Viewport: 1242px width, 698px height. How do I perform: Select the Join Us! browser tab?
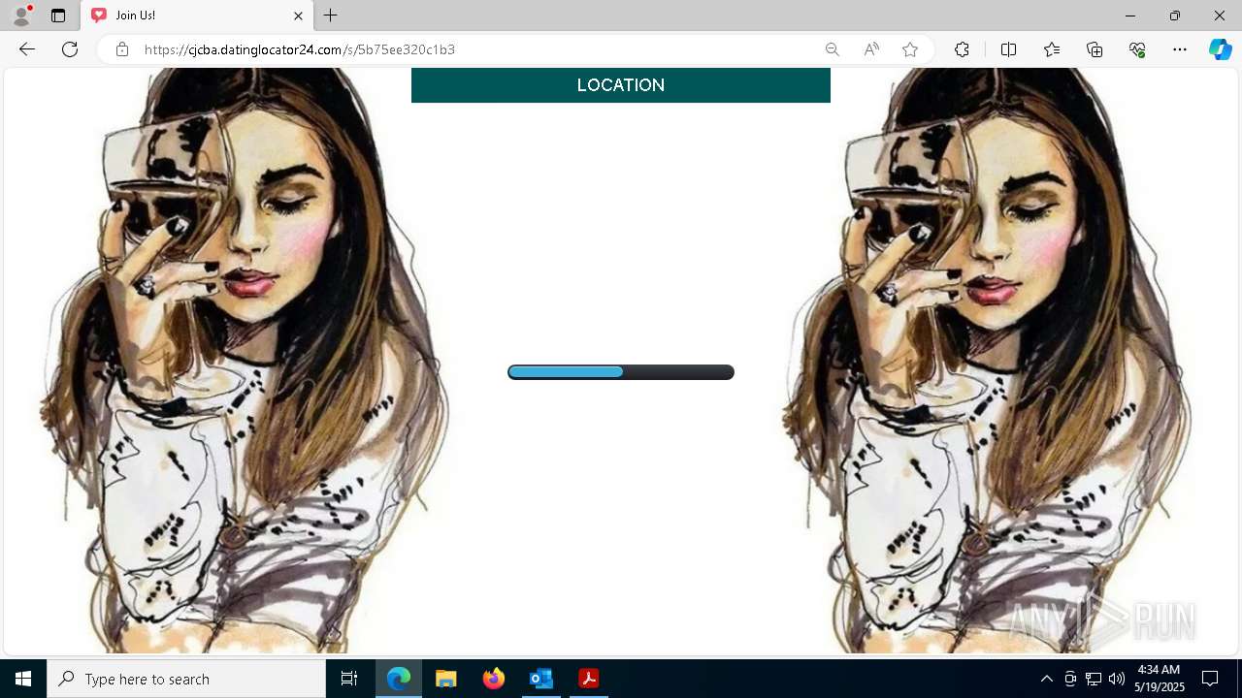click(x=197, y=16)
